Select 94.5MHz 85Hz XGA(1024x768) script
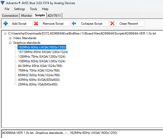This screenshot has height=138, width=163. click(x=40, y=66)
